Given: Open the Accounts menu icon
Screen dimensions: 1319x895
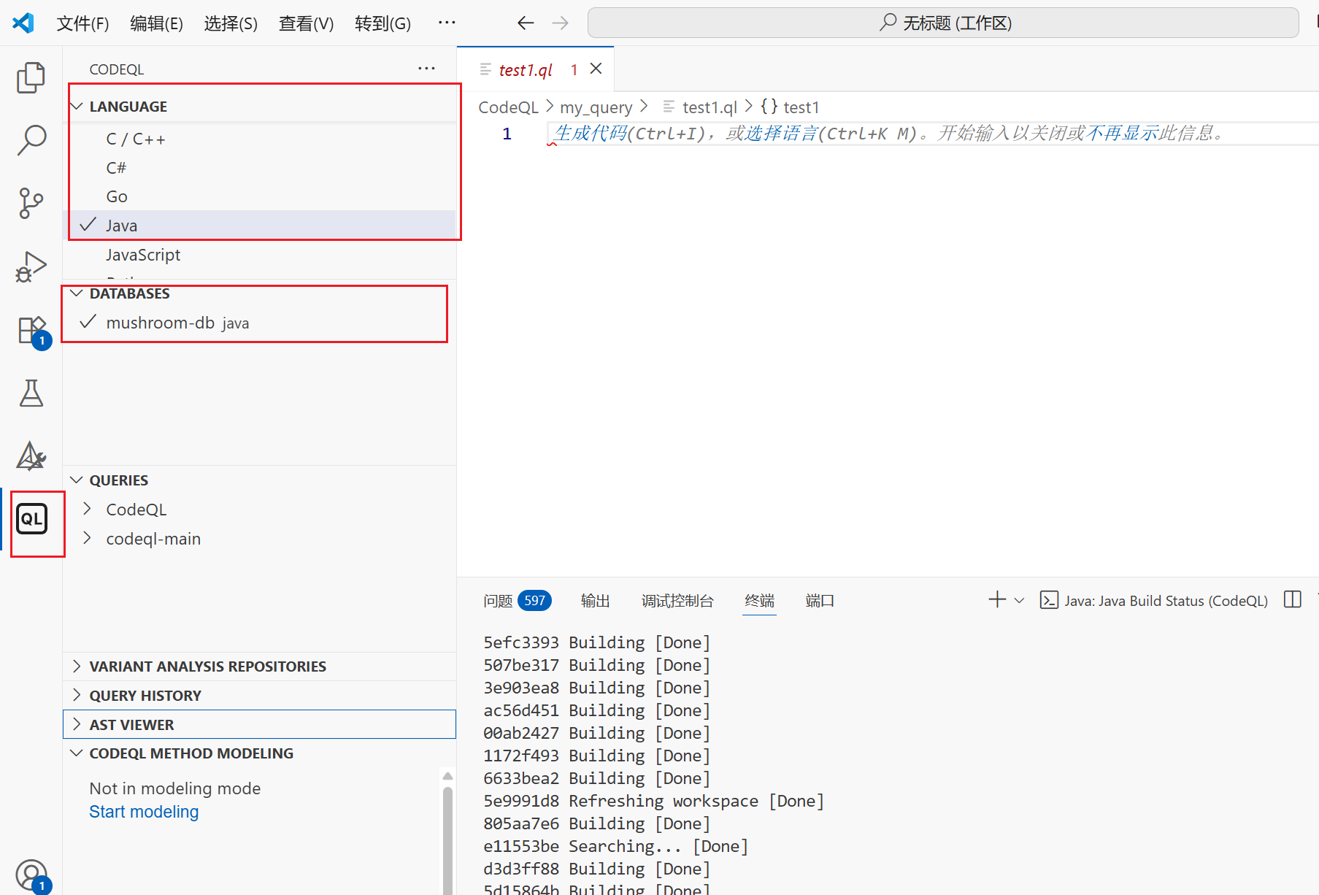Looking at the screenshot, I should click(31, 874).
